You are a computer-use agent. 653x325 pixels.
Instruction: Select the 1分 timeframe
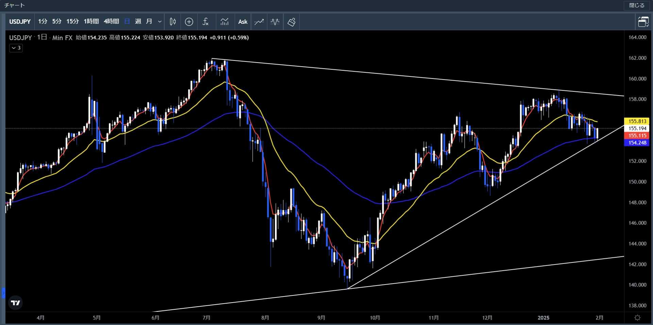point(43,21)
